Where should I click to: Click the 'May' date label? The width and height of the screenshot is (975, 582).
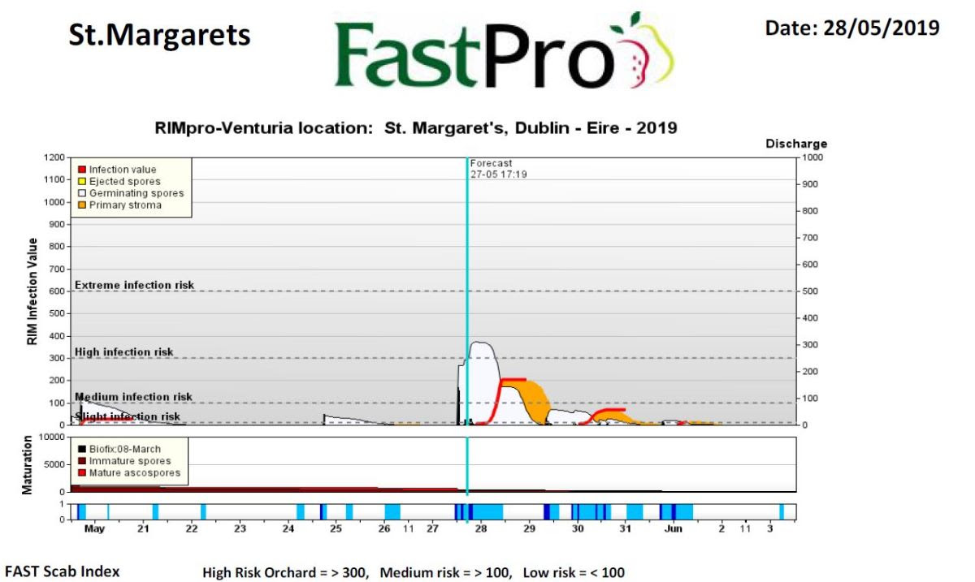pyautogui.click(x=95, y=529)
